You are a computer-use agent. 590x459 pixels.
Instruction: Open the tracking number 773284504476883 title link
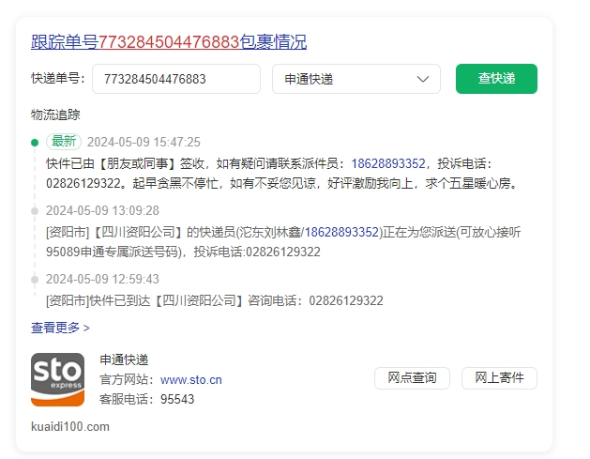169,42
